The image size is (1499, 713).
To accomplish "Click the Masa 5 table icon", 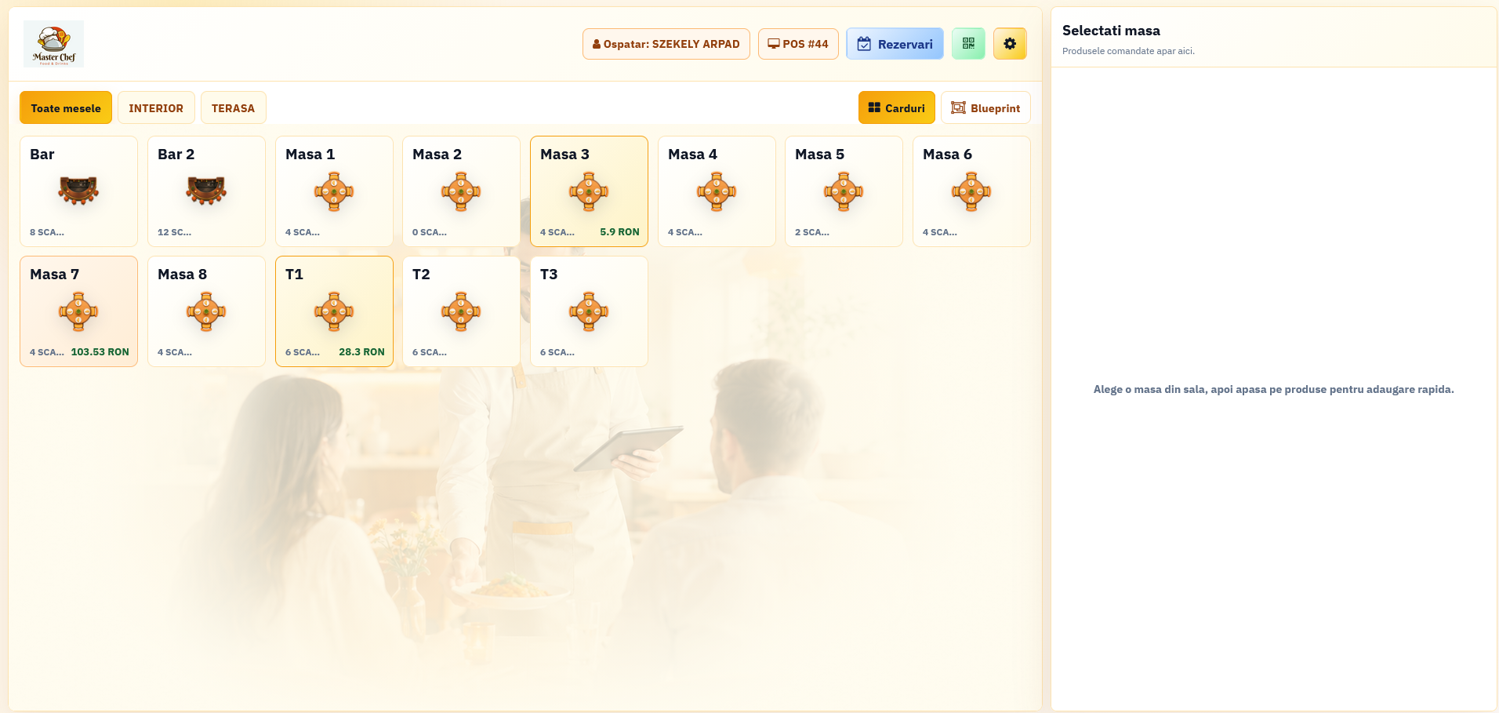I will 844,191.
